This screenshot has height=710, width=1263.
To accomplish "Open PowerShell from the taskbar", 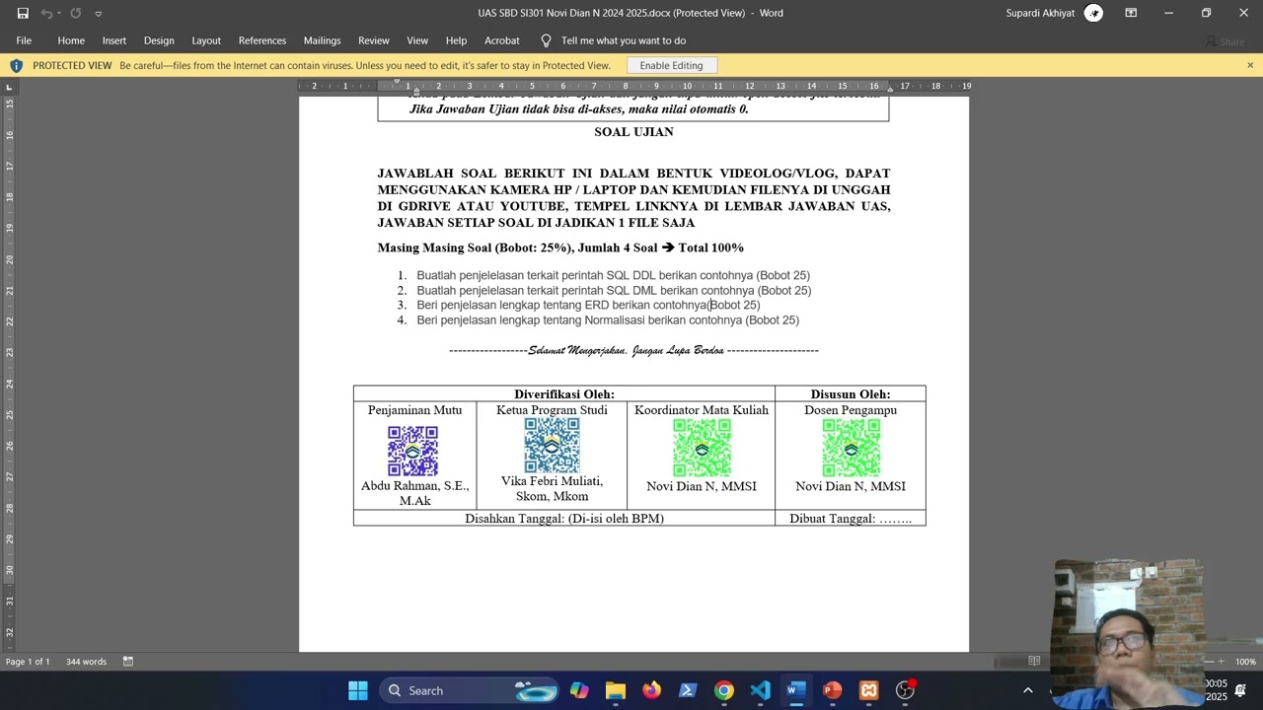I will [688, 690].
